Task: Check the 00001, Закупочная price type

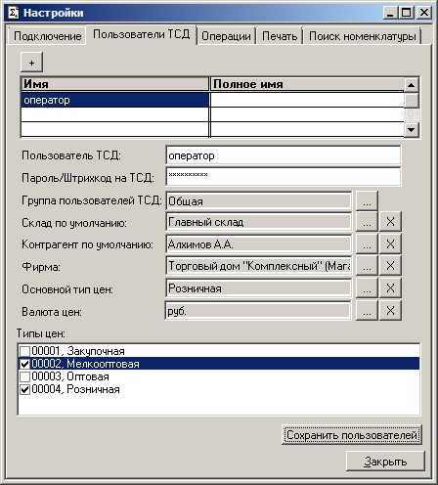Action: click(x=24, y=351)
